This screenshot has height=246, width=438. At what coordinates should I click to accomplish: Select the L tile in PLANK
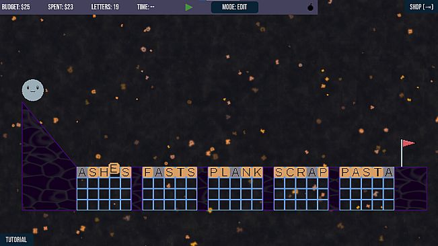click(224, 172)
